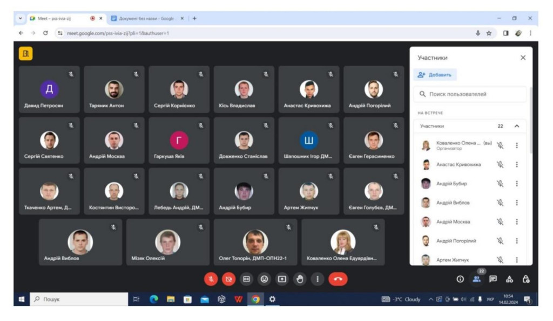Open more options menu in call toolbar
This screenshot has height=321, width=553.
click(318, 279)
